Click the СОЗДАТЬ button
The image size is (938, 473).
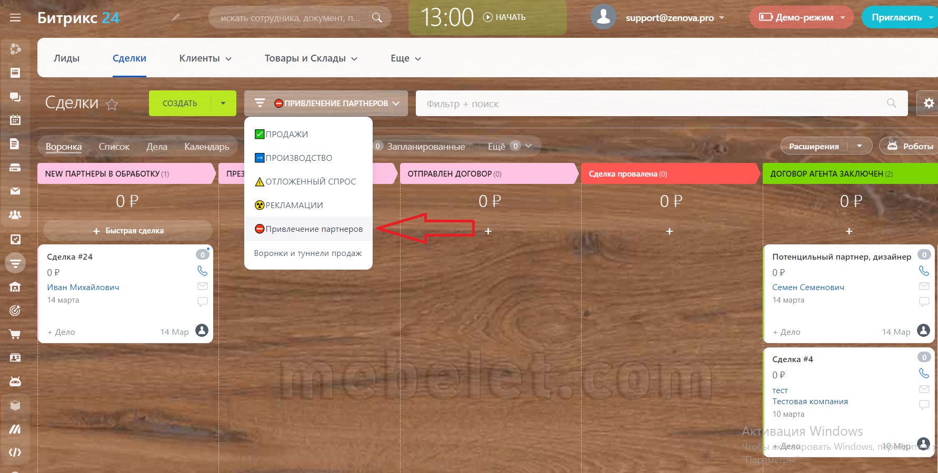[180, 104]
